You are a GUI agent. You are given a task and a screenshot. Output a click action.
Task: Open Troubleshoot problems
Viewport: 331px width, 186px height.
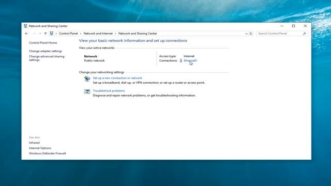click(x=109, y=91)
